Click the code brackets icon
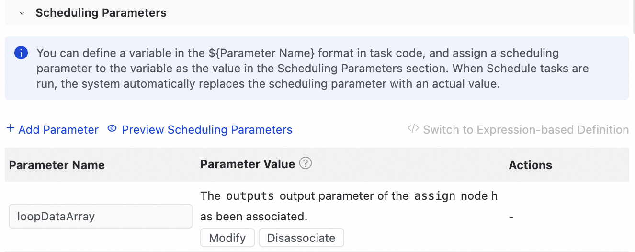Screen dimensions: 635x252 pos(413,129)
